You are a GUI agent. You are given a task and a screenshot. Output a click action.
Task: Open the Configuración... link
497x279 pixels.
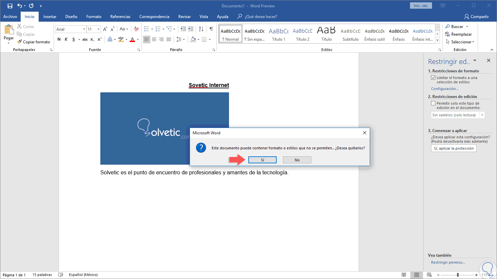tap(445, 89)
